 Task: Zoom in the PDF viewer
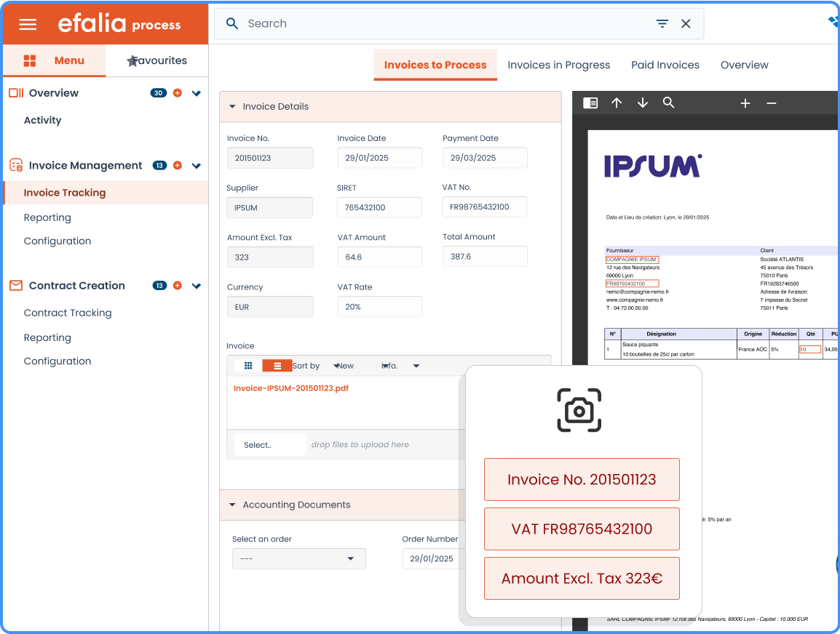(745, 103)
